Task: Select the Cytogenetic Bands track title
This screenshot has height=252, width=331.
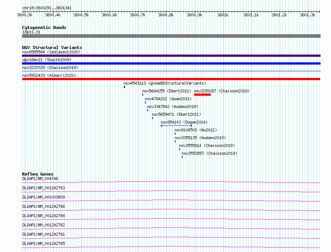Action: click(x=44, y=27)
